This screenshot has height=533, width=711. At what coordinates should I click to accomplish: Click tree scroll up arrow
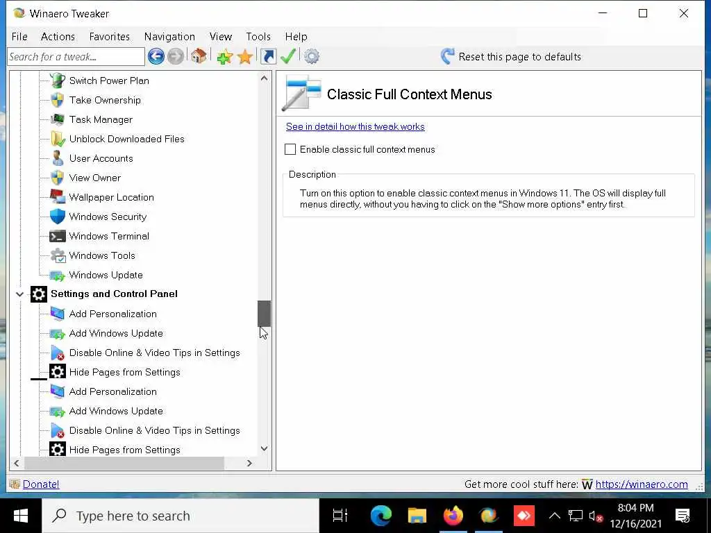(264, 78)
